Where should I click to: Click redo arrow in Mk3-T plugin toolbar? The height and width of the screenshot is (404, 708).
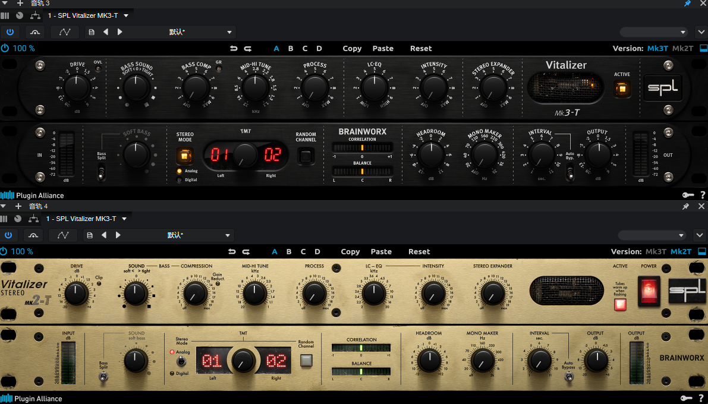tap(248, 48)
